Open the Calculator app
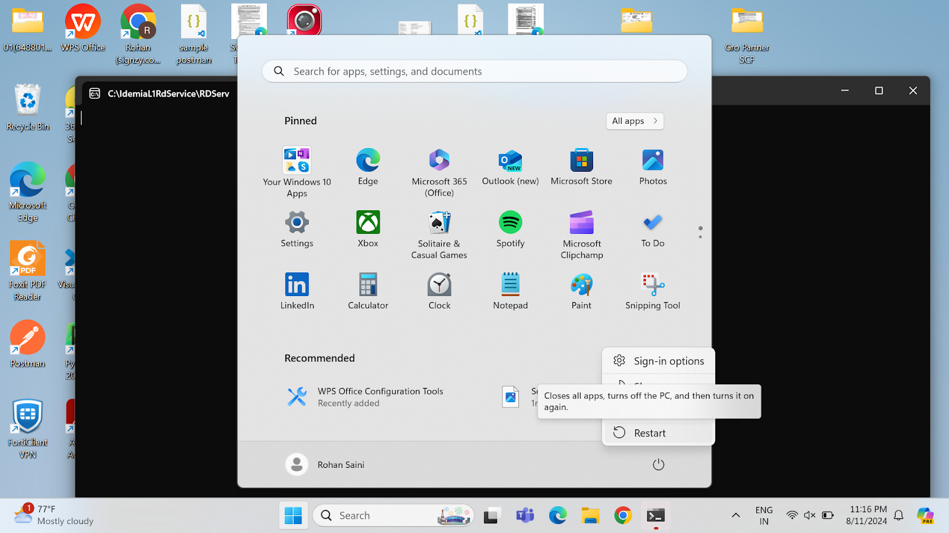This screenshot has height=533, width=949. (x=368, y=291)
